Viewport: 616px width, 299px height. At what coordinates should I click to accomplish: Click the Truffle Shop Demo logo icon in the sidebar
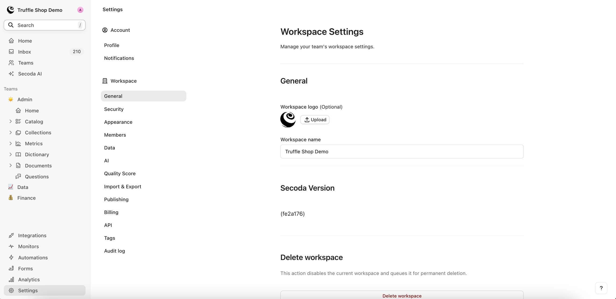(x=10, y=10)
